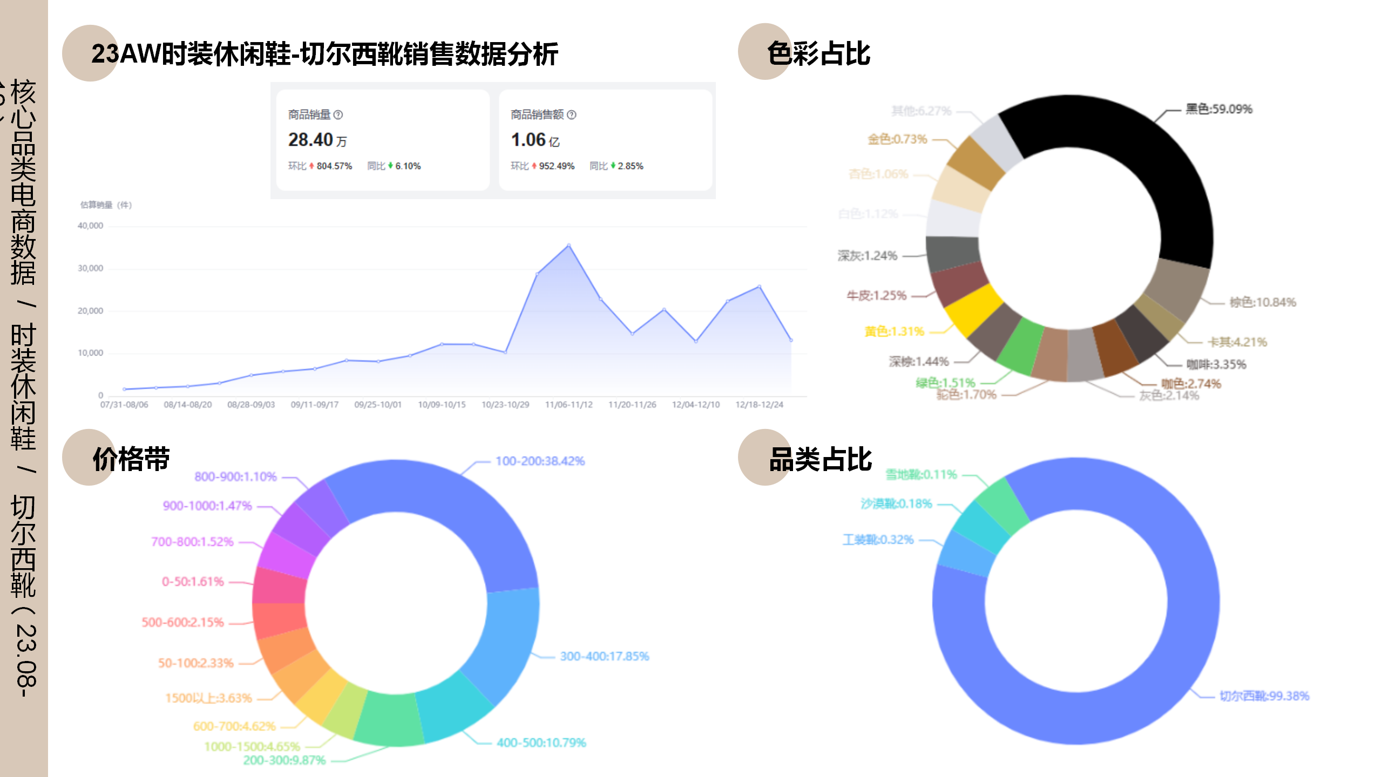Click the 12/18-12/24 axis label
1382x777 pixels.
pos(759,405)
